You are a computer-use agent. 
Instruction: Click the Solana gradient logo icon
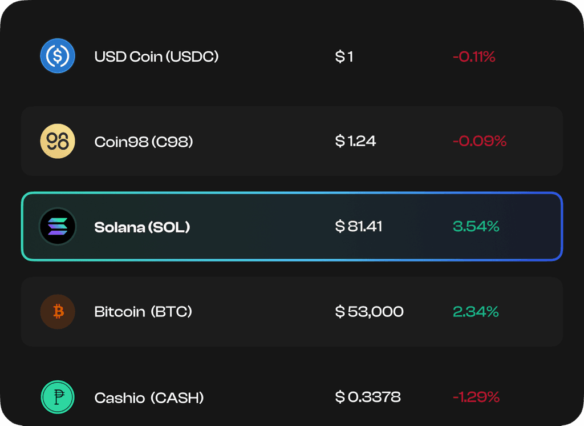click(x=58, y=227)
